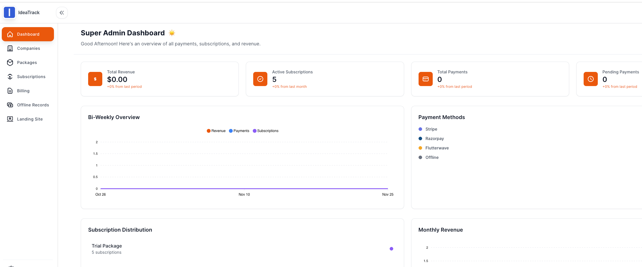Toggle Revenue series in chart legend
The image size is (642, 267).
[x=216, y=131]
